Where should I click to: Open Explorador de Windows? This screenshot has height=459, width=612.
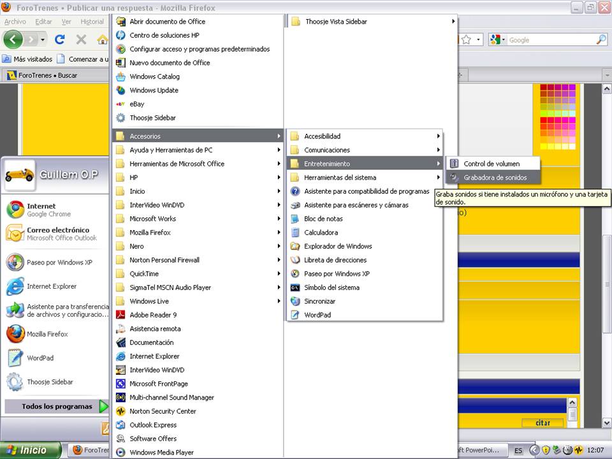coord(365,246)
